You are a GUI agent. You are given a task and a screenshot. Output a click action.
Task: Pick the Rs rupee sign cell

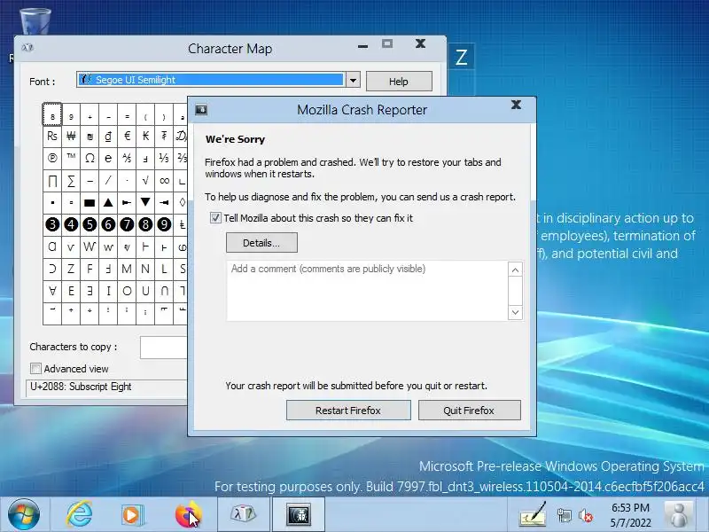click(x=52, y=137)
